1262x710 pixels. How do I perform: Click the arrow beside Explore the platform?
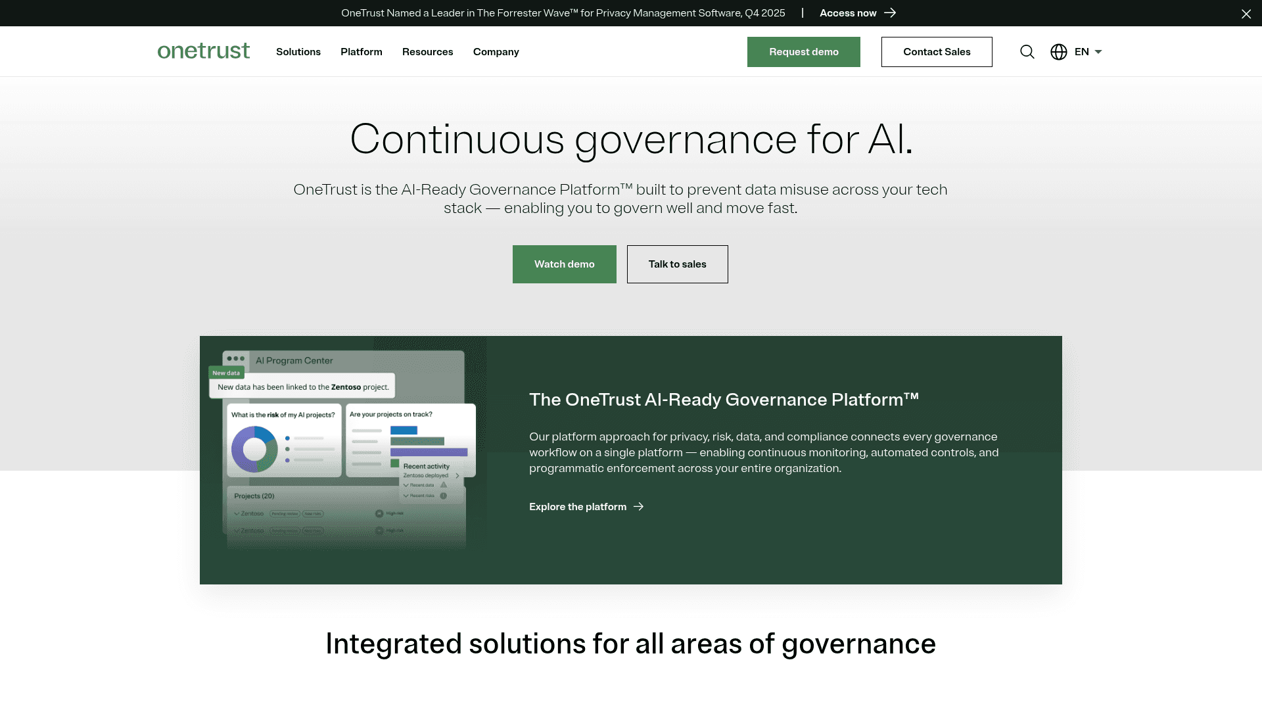(x=638, y=506)
